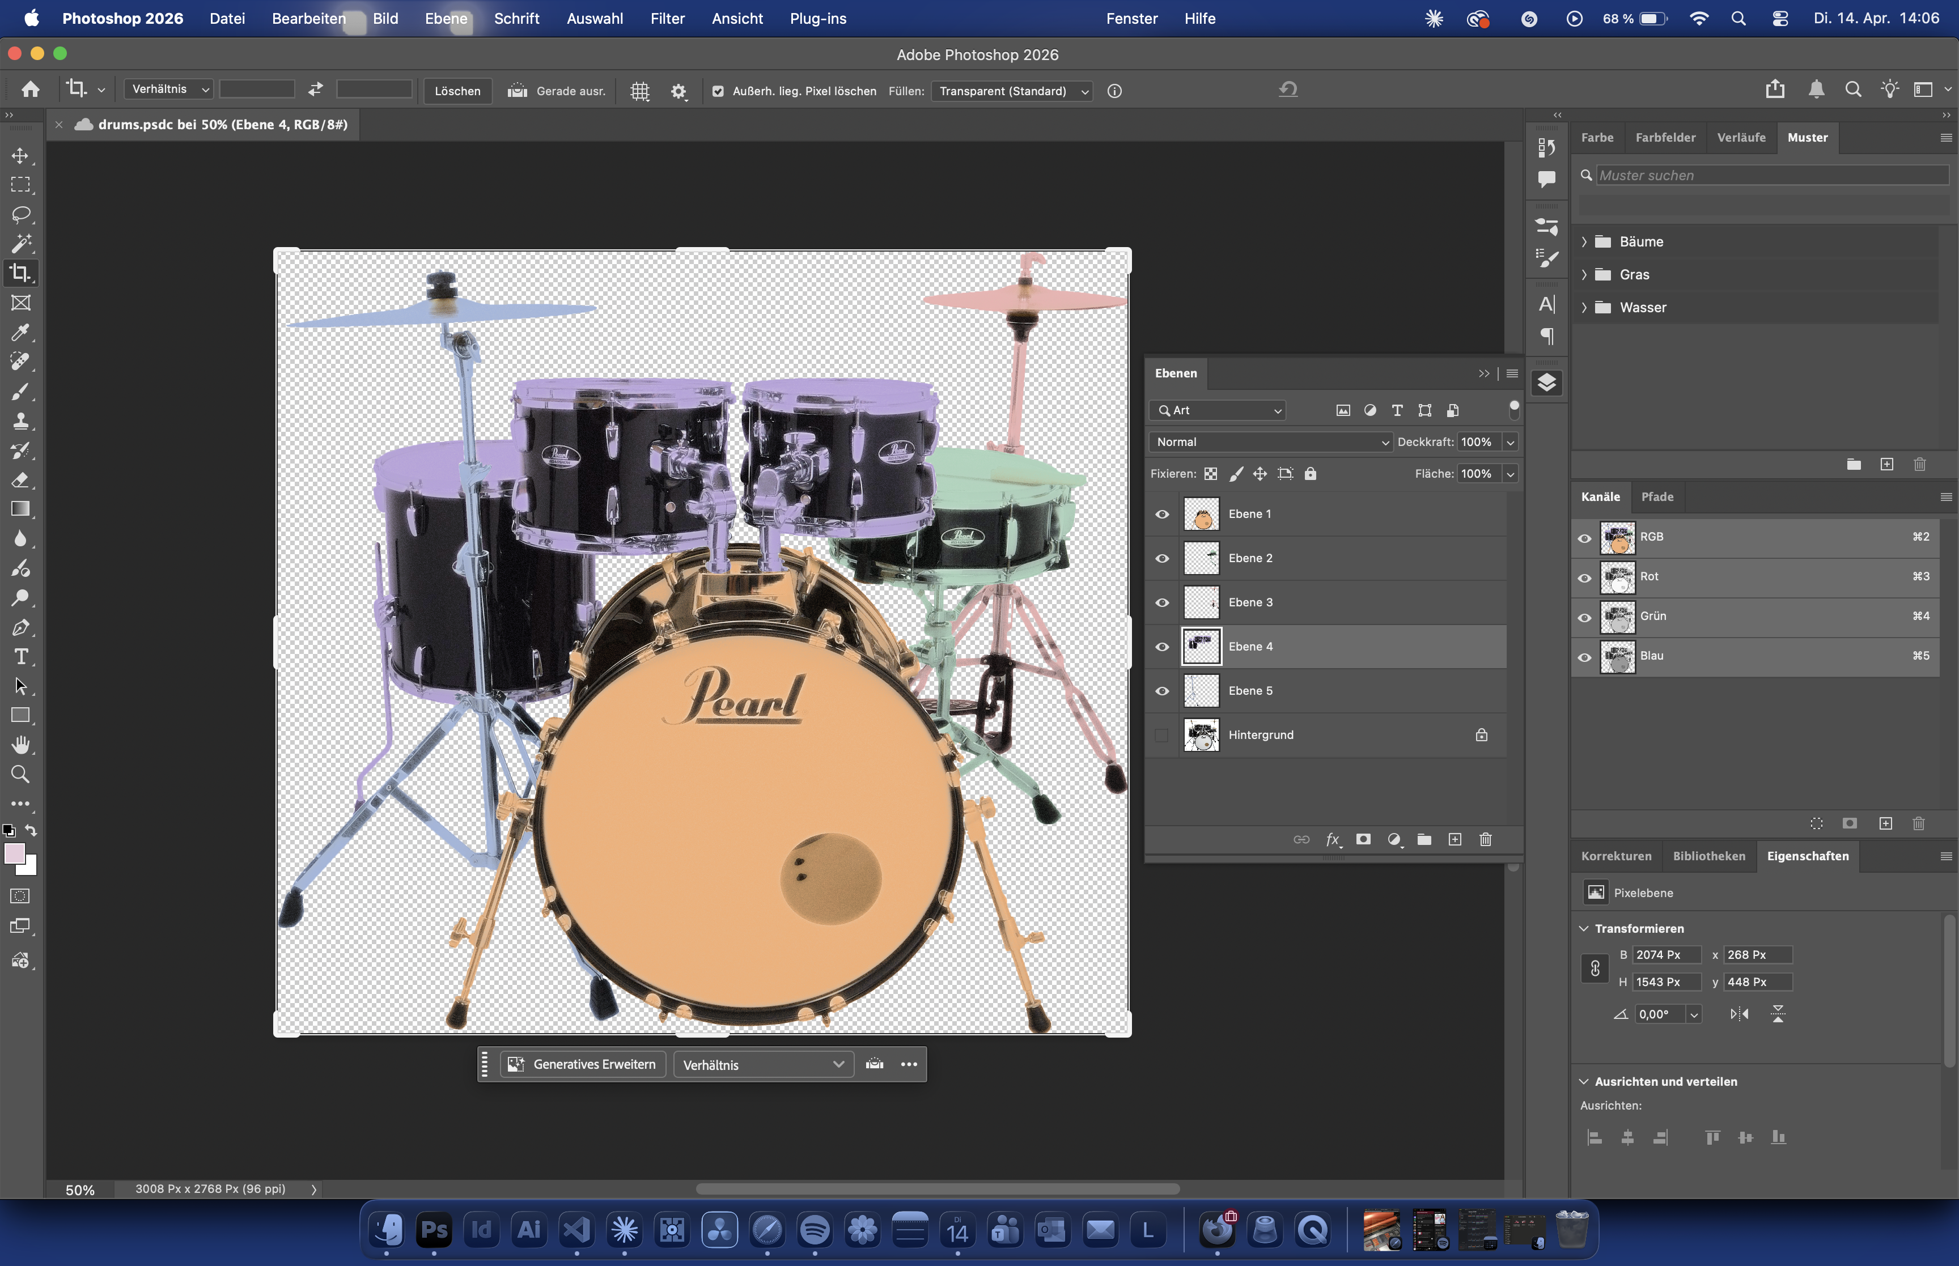Image resolution: width=1959 pixels, height=1266 pixels.
Task: Select the Pen tool
Action: coord(20,627)
